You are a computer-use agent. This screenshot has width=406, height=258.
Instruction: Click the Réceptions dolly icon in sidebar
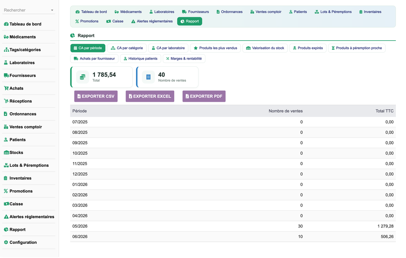6,101
